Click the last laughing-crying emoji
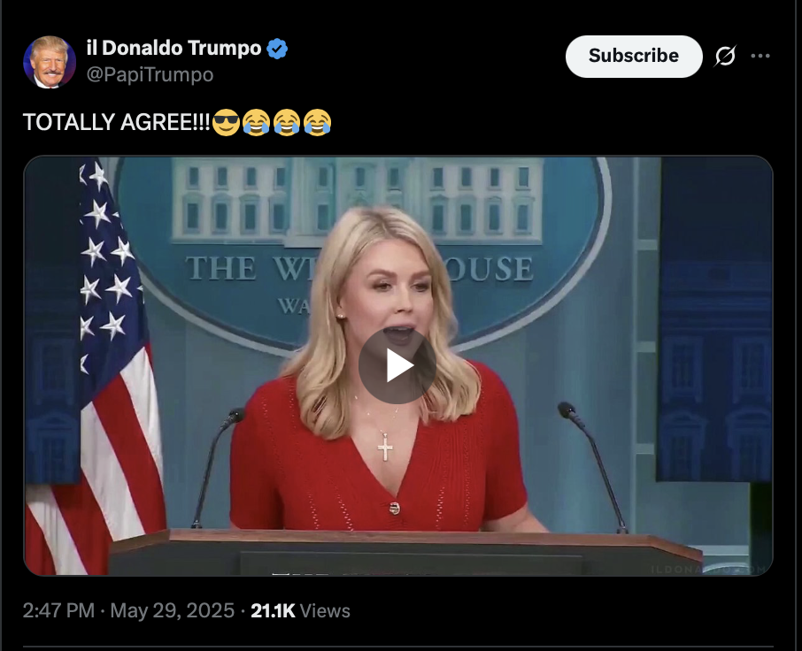 click(x=317, y=123)
